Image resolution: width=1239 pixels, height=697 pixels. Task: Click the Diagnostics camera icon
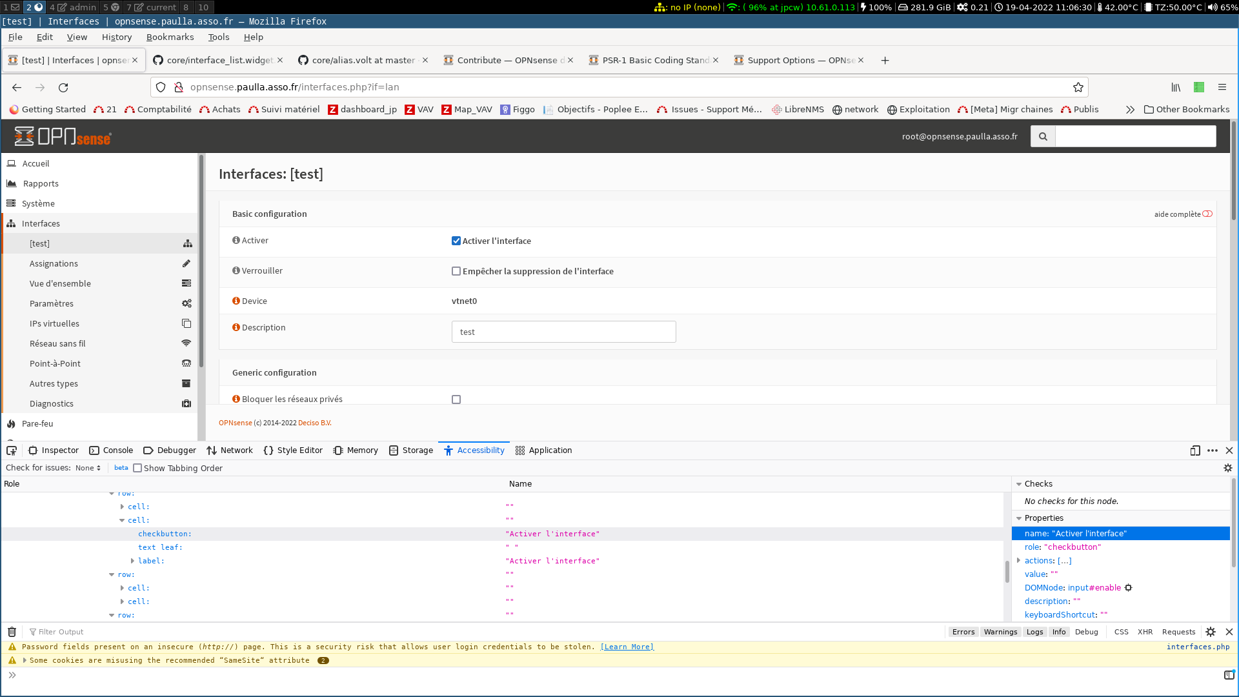(x=186, y=403)
